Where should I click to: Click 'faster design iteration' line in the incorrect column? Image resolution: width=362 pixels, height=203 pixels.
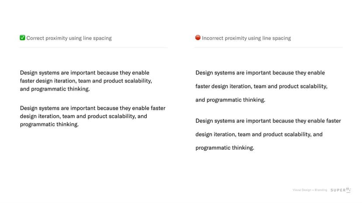[261, 86]
